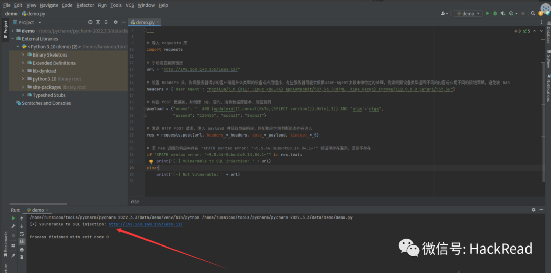Toggle Soft-Wrap in Run console
The image size is (551, 273).
(x=22, y=234)
